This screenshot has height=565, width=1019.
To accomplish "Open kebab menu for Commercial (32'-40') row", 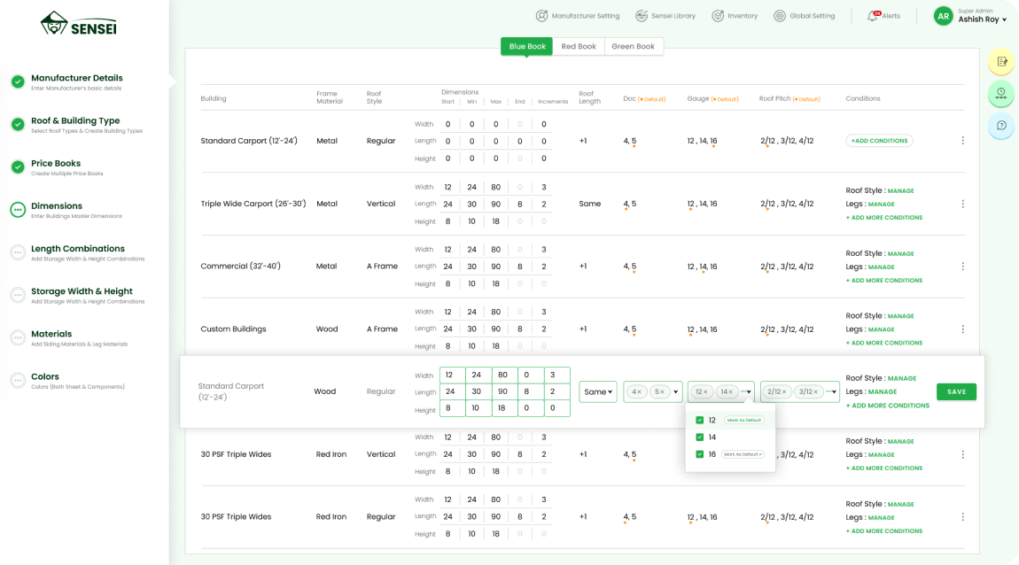I will 963,267.
